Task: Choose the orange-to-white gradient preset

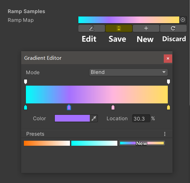Action: click(x=47, y=143)
